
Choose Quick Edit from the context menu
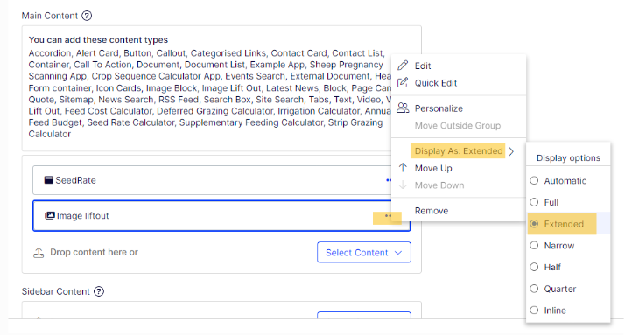pyautogui.click(x=436, y=83)
